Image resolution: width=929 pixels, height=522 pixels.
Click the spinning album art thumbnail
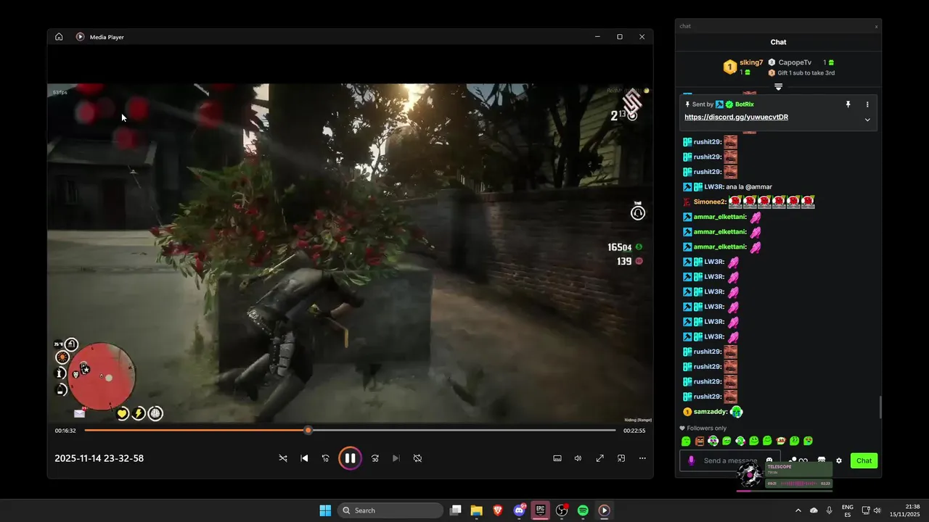750,476
